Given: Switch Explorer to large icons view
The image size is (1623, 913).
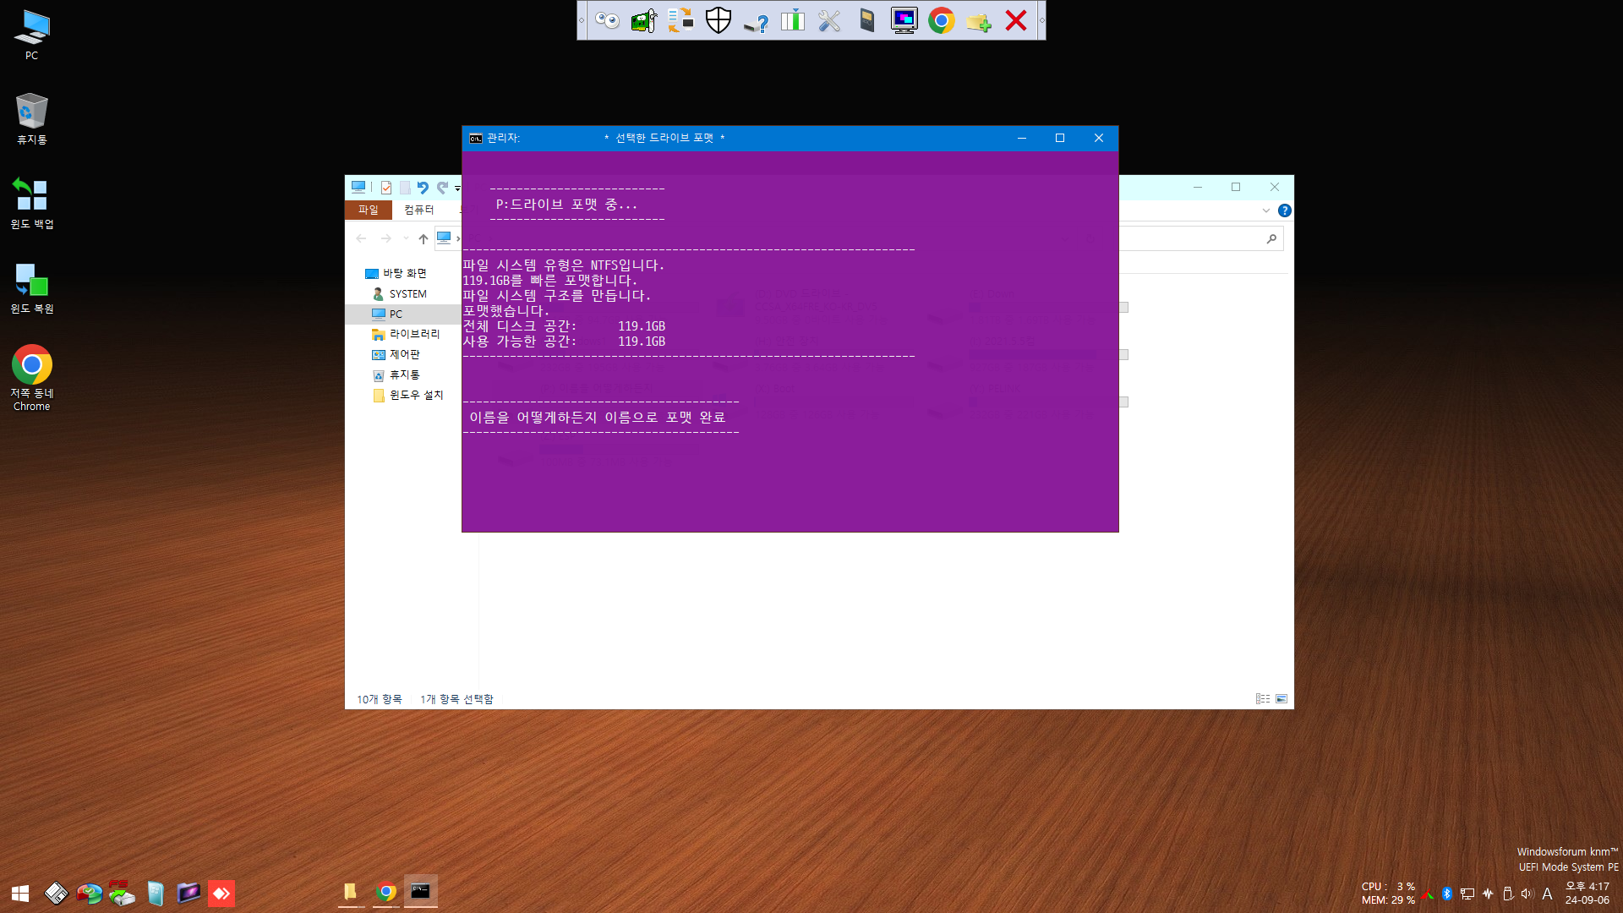Looking at the screenshot, I should 1281,699.
